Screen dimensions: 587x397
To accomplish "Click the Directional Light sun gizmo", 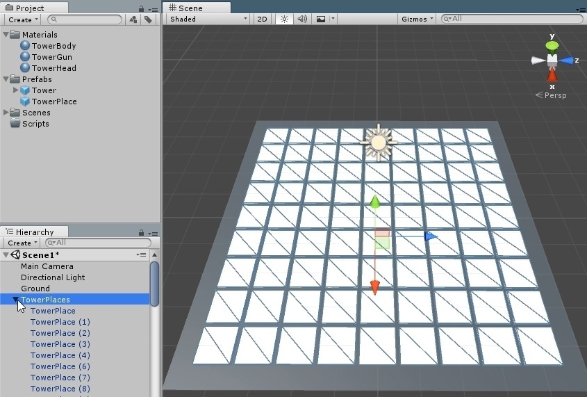I will coord(379,143).
